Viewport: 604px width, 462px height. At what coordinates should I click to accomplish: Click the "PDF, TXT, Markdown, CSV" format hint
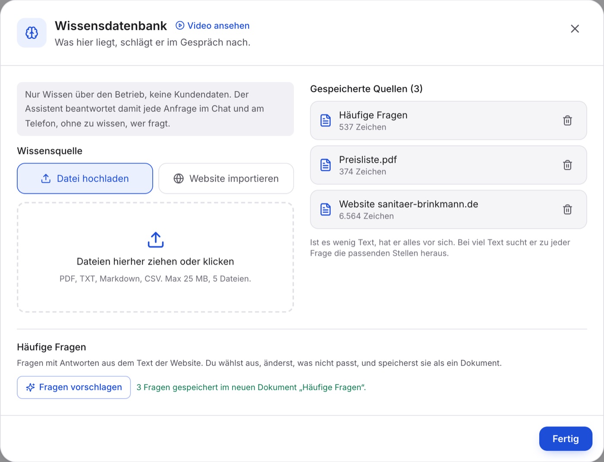pyautogui.click(x=155, y=279)
